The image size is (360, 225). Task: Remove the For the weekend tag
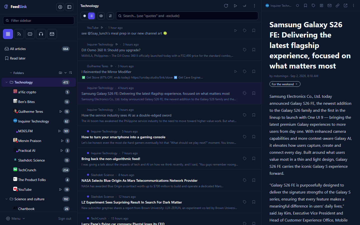tap(297, 84)
